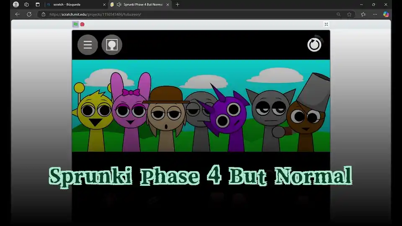This screenshot has width=402, height=226.
Task: Open the character portrait button
Action: [112, 45]
